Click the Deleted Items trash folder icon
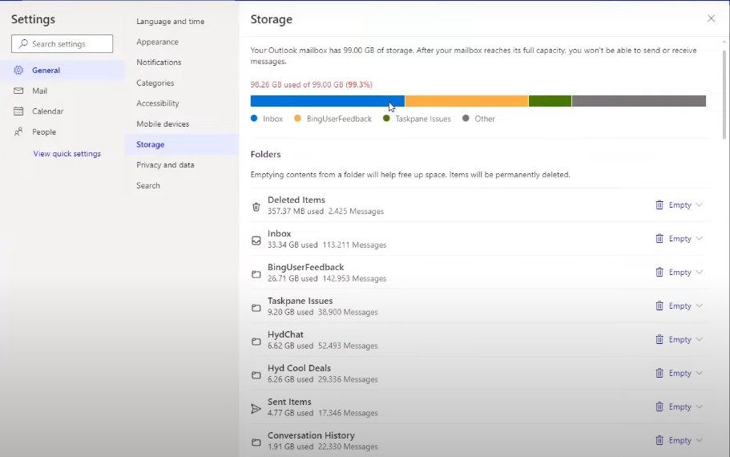 coord(256,207)
